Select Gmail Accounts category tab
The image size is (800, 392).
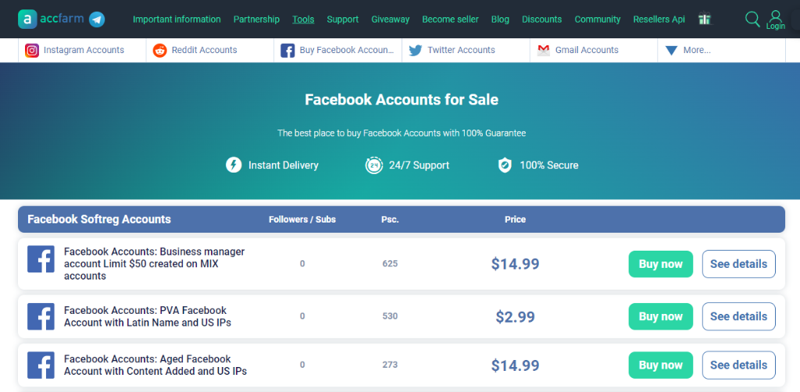click(x=594, y=51)
